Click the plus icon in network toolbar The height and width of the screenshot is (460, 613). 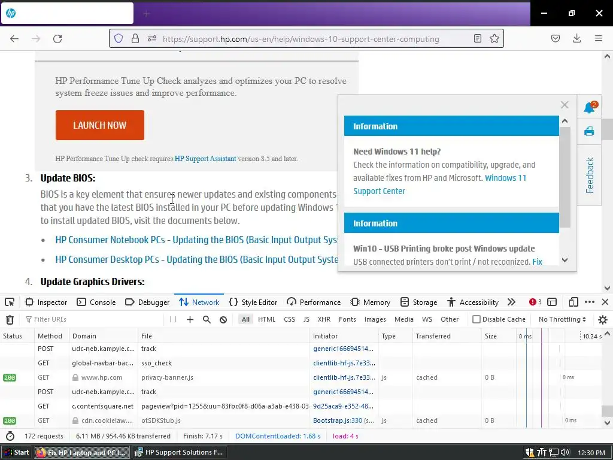click(190, 320)
